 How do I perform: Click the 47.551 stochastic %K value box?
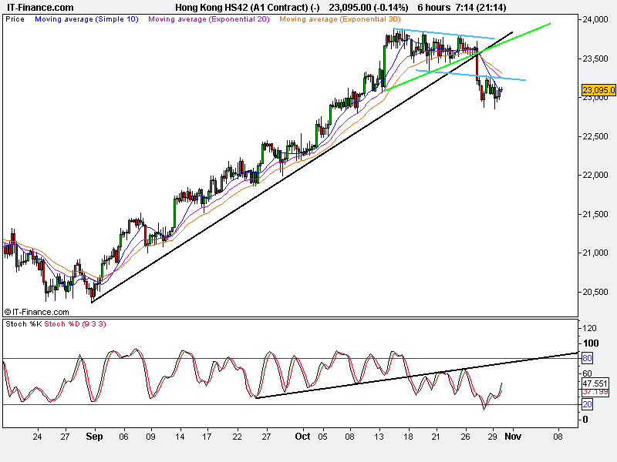pyautogui.click(x=595, y=383)
